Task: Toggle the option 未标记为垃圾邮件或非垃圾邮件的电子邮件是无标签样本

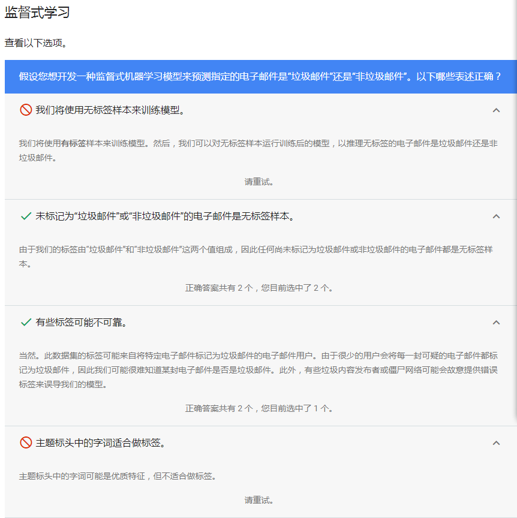Action: (x=165, y=216)
